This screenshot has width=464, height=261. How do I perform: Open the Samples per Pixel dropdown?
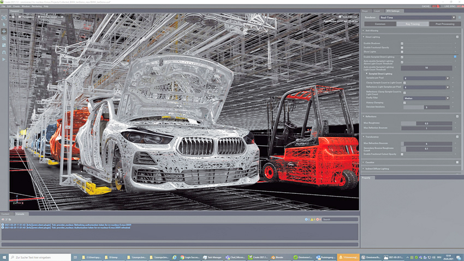click(x=426, y=79)
